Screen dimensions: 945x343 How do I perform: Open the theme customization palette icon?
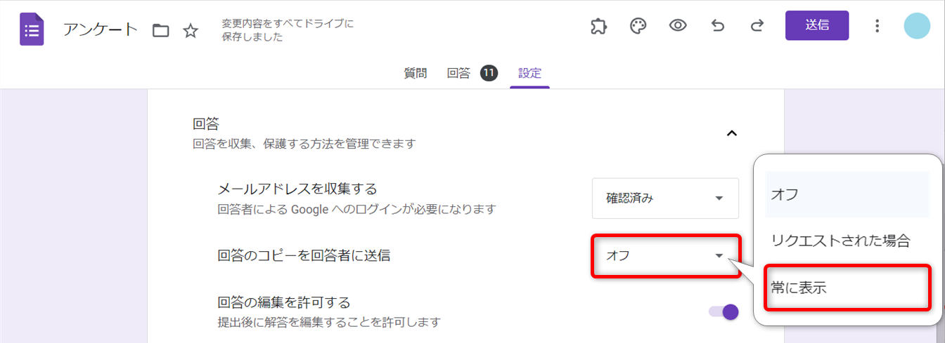tap(638, 26)
